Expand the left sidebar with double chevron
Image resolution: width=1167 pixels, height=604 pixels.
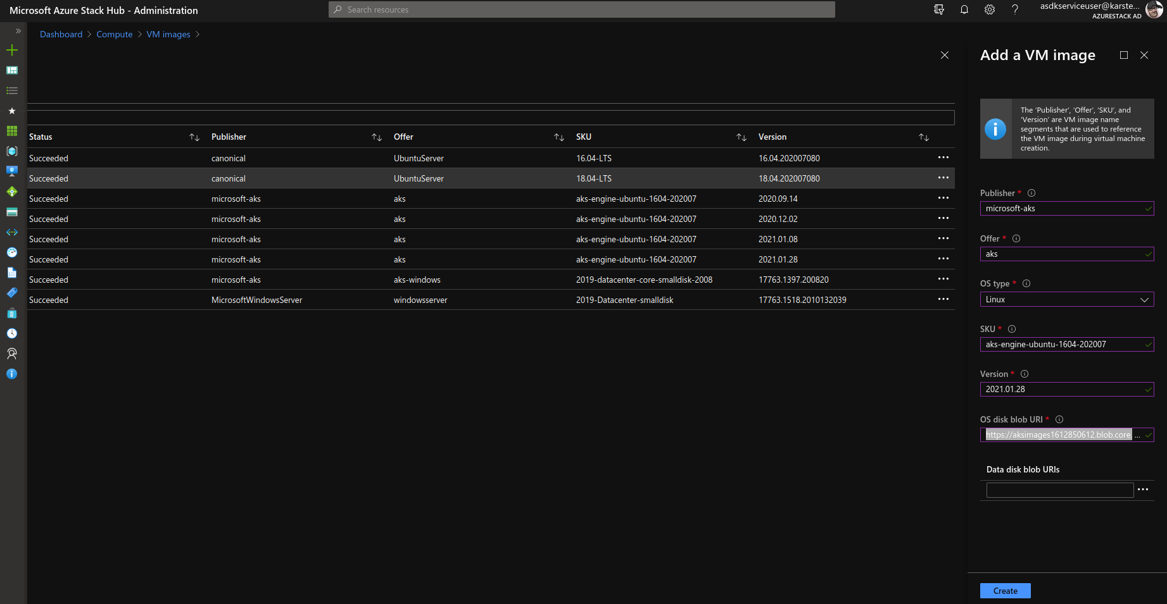[18, 30]
